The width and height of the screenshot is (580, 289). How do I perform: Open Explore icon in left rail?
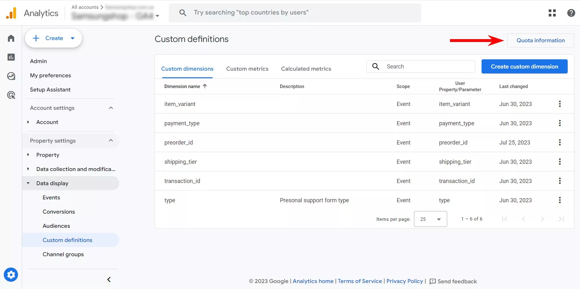coord(11,76)
